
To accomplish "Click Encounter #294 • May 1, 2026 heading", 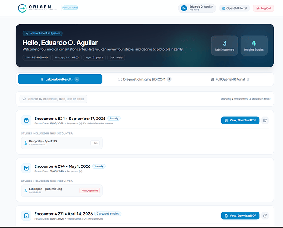I will coord(62,166).
